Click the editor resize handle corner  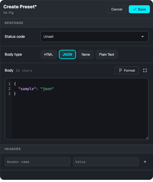(x=147, y=138)
